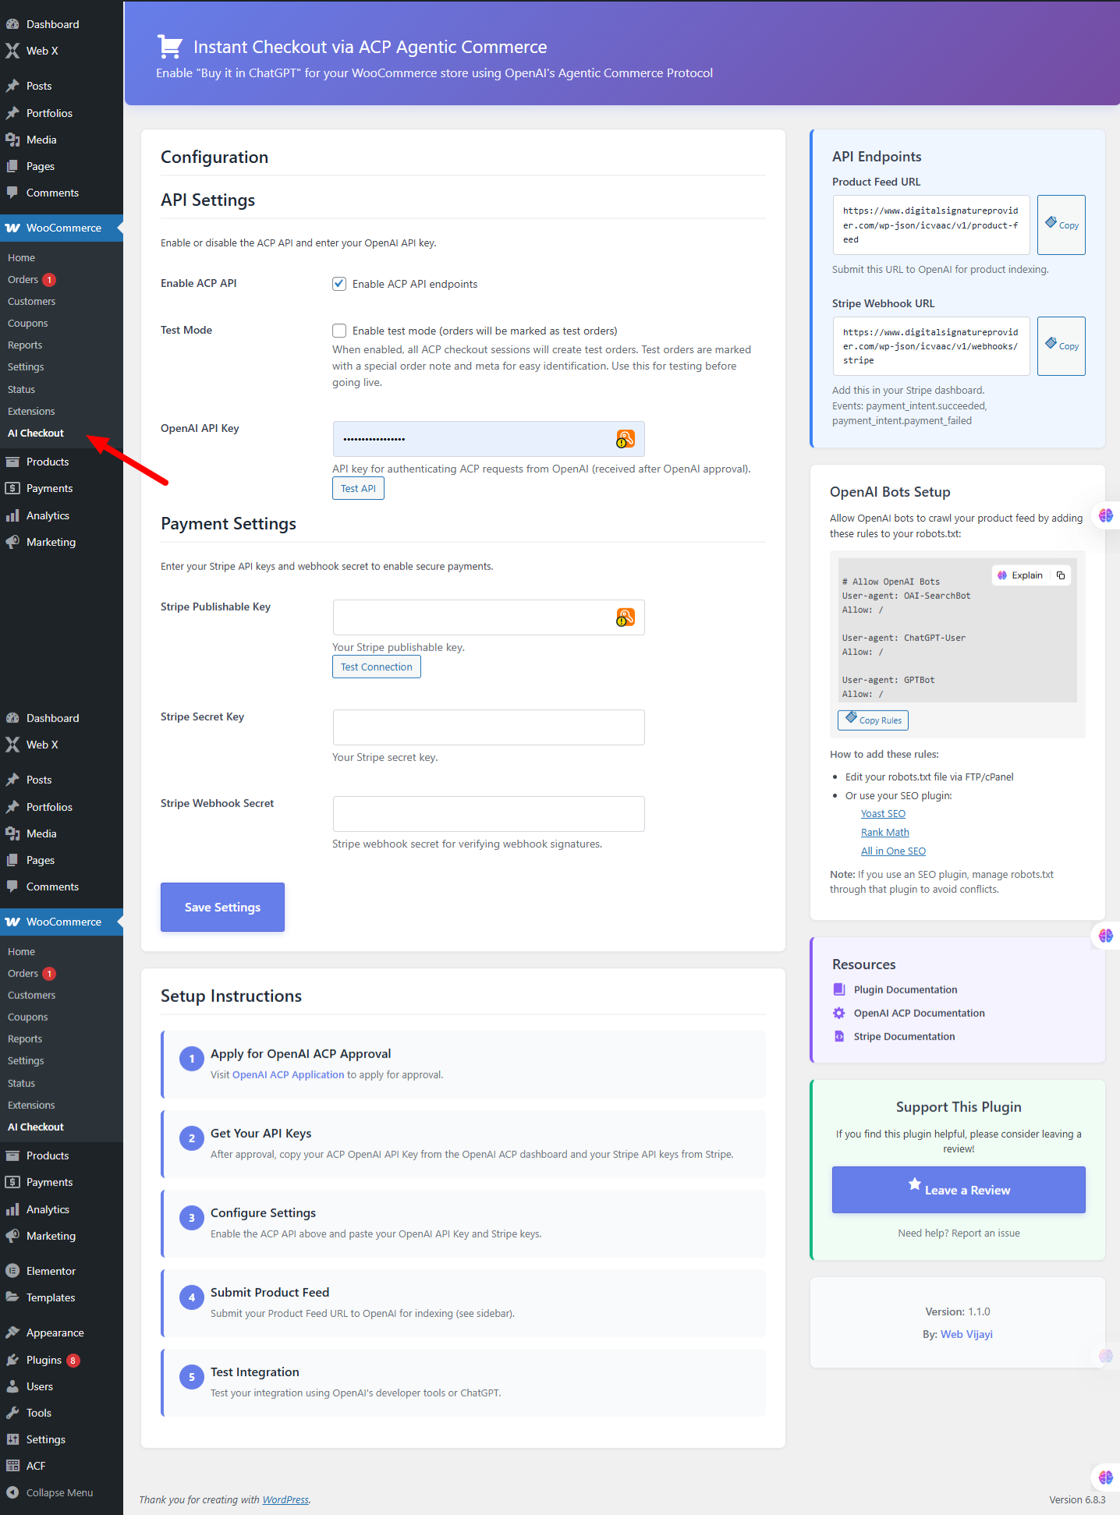Image resolution: width=1120 pixels, height=1515 pixels.
Task: Click the Copy Rules button
Action: 873,720
